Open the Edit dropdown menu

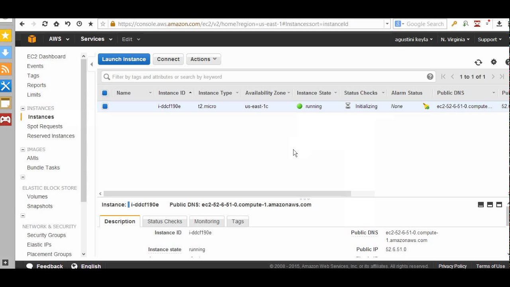(131, 39)
